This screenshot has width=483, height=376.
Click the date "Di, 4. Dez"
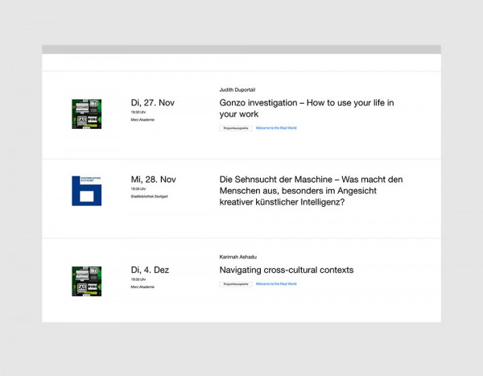(x=150, y=270)
